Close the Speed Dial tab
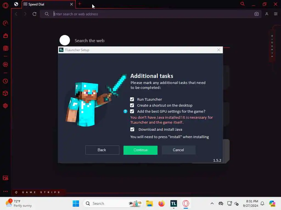The width and height of the screenshot is (281, 210). 72,4
